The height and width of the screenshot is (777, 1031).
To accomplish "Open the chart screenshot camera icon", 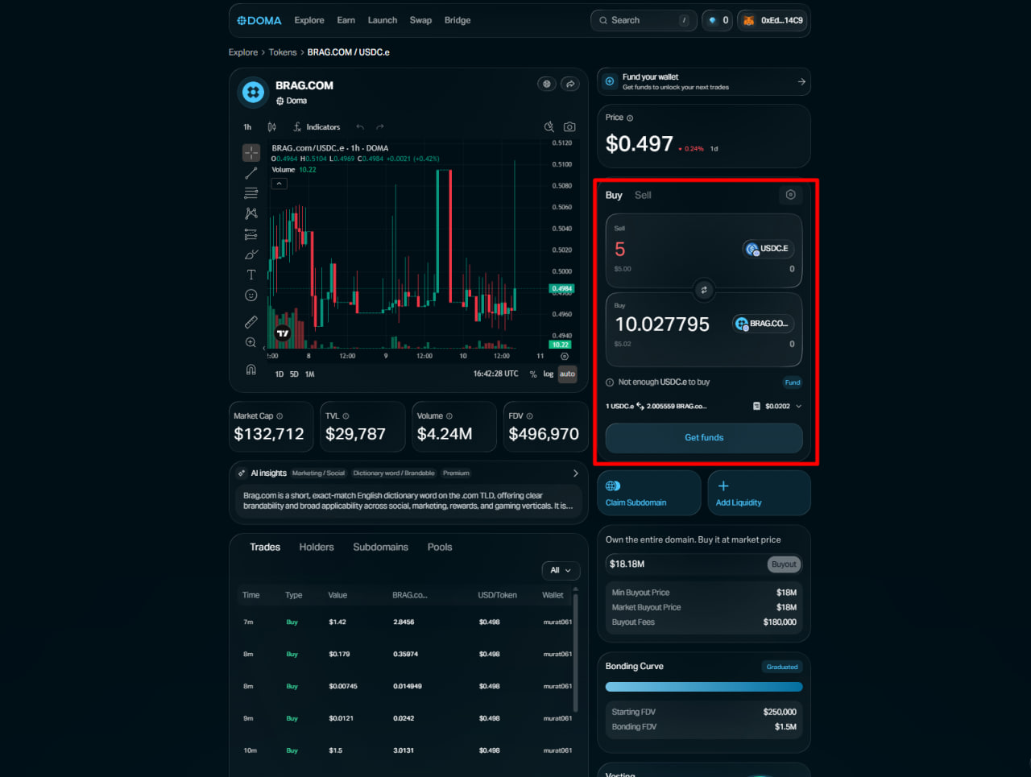I will (x=569, y=127).
